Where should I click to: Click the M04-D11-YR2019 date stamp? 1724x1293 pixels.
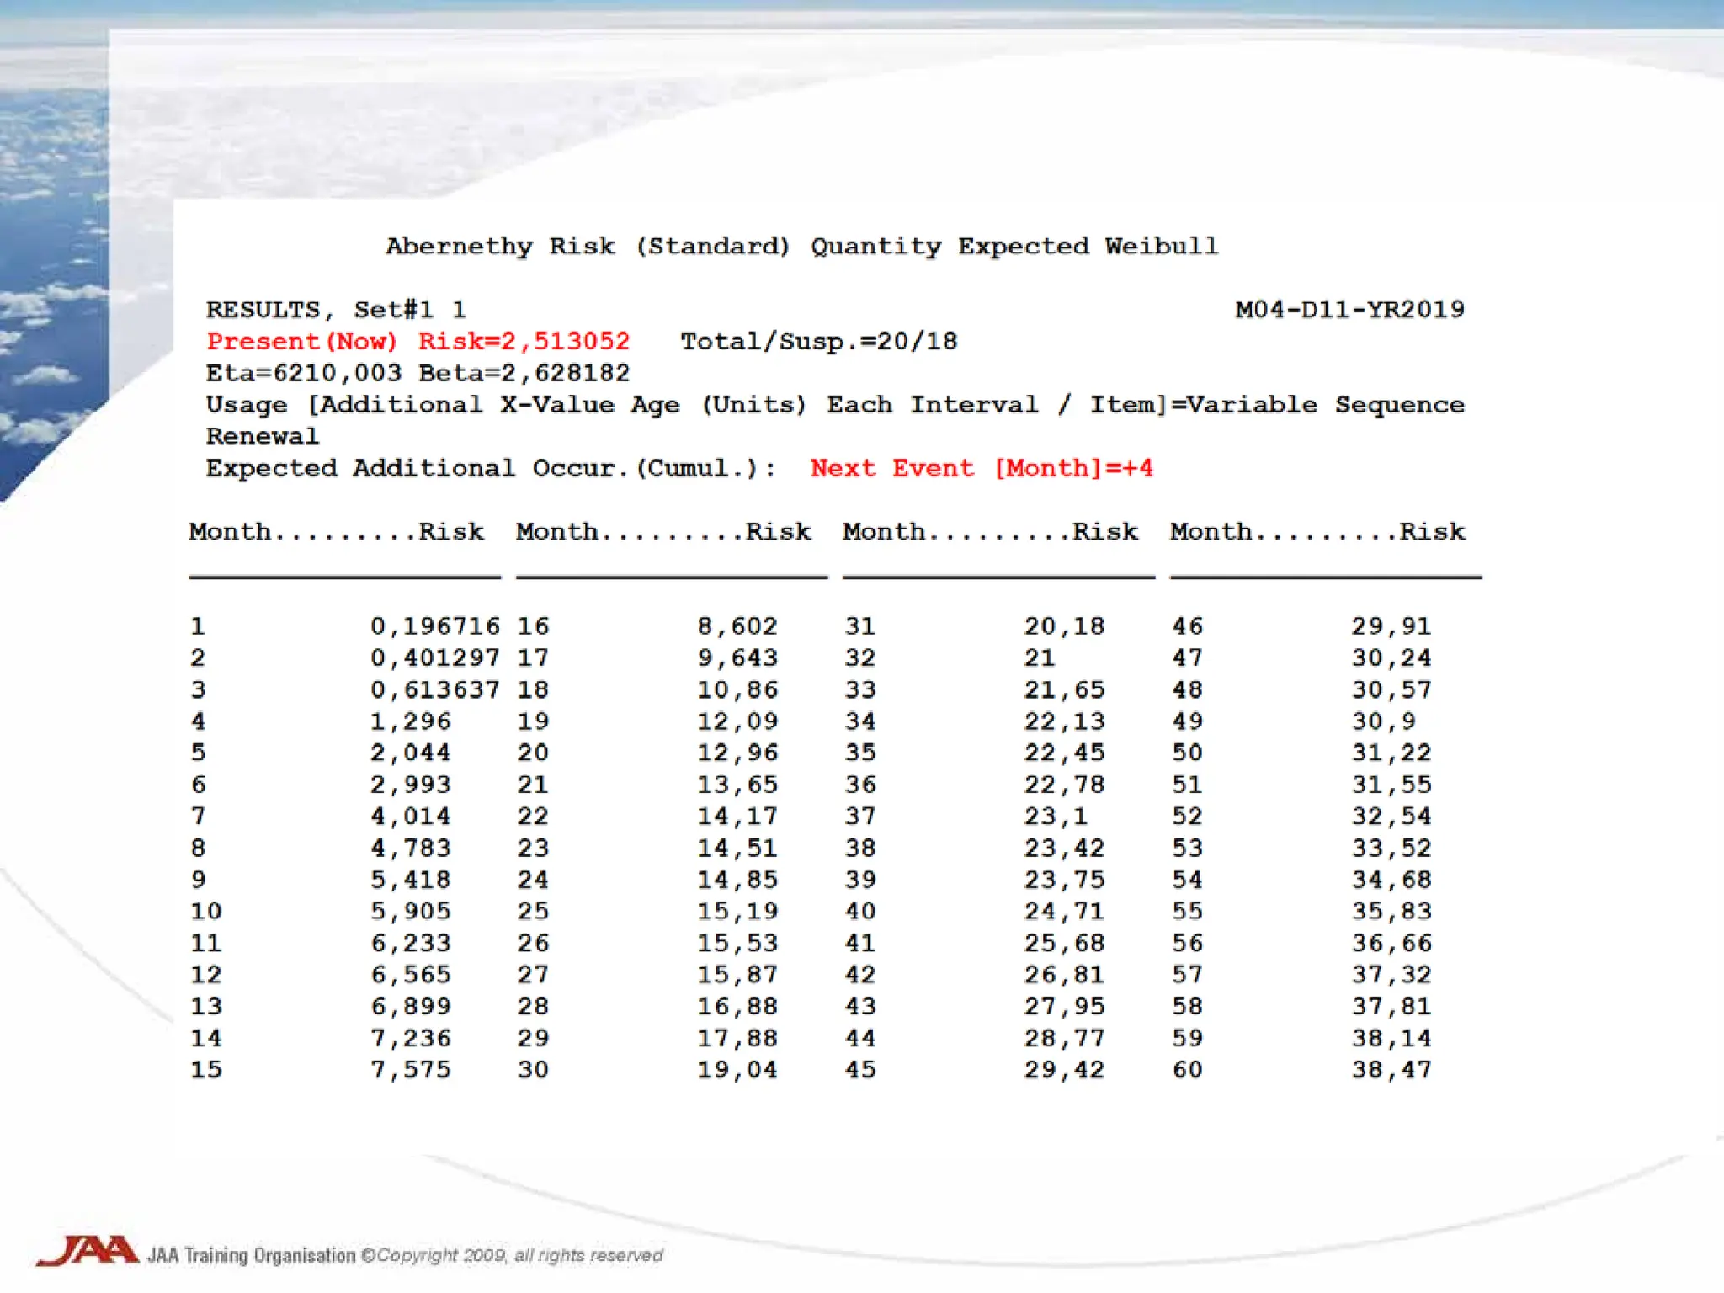coord(1349,310)
